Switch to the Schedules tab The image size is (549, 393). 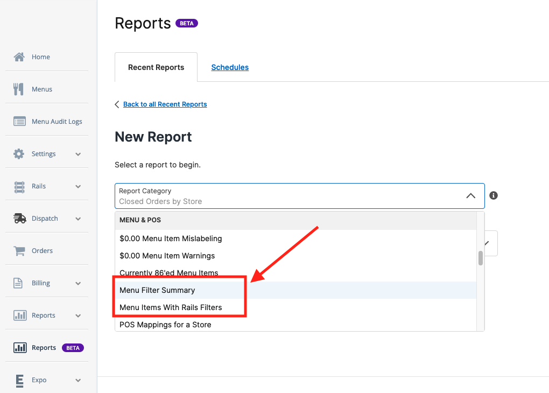(x=230, y=67)
